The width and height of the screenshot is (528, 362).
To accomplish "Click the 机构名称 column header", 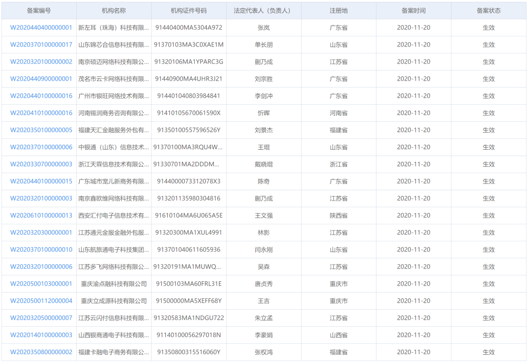I will (114, 11).
